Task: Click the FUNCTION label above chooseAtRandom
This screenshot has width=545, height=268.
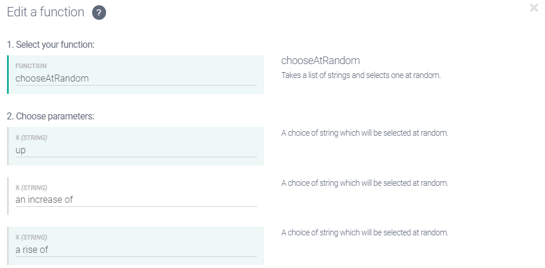Action: 31,66
